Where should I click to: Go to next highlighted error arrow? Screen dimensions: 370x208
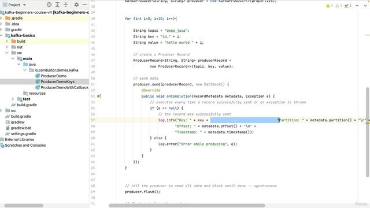pos(365,6)
